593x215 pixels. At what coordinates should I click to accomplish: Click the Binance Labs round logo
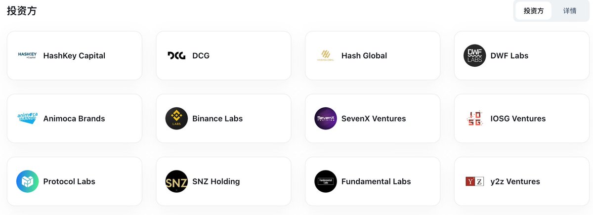click(176, 119)
